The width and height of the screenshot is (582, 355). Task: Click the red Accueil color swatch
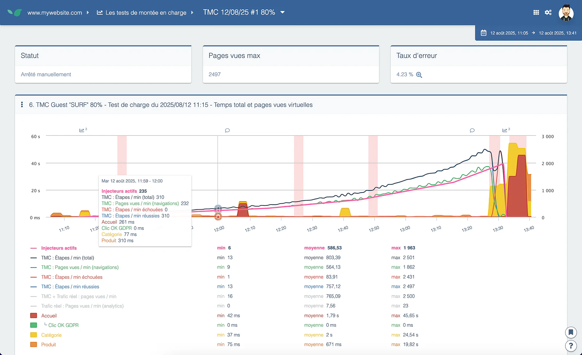tap(33, 316)
